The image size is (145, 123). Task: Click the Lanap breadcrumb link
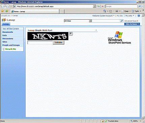point(15,16)
